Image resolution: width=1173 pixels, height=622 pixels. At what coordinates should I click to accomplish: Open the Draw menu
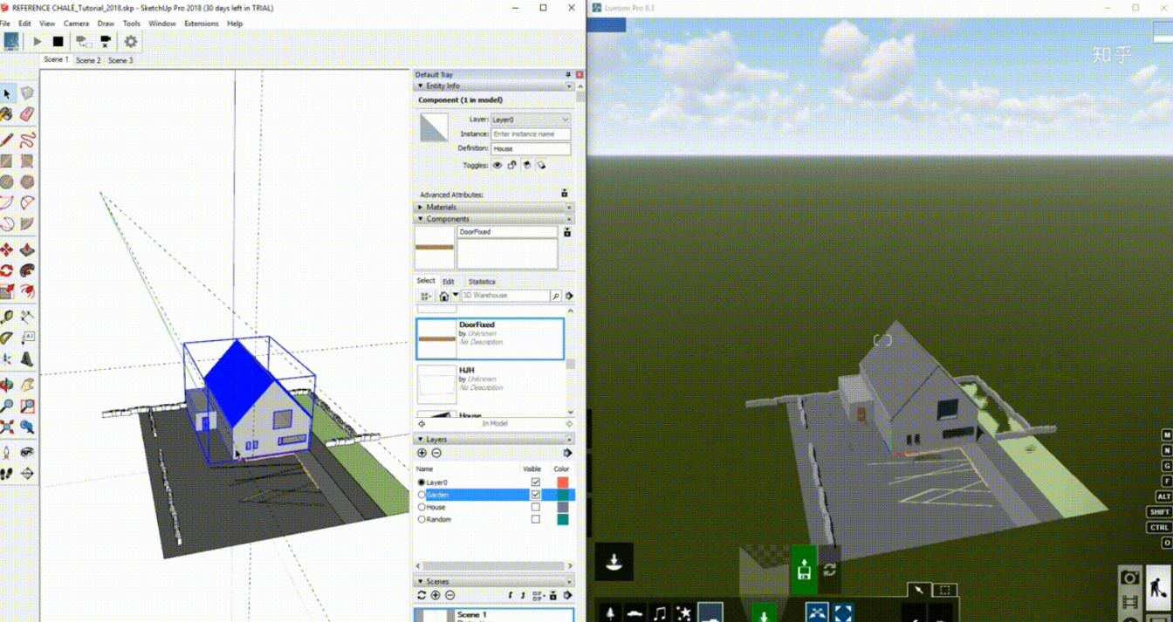pyautogui.click(x=106, y=24)
